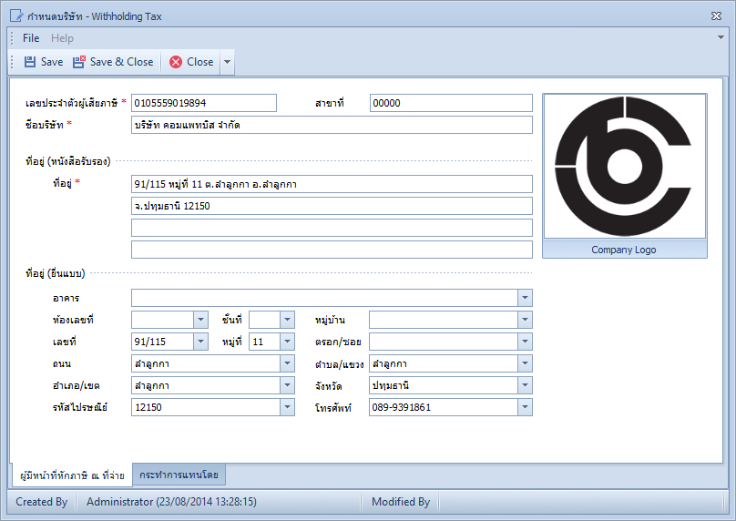The width and height of the screenshot is (736, 521).
Task: Open the จังหวัด dropdown showing ปทุมธานี
Action: 525,386
